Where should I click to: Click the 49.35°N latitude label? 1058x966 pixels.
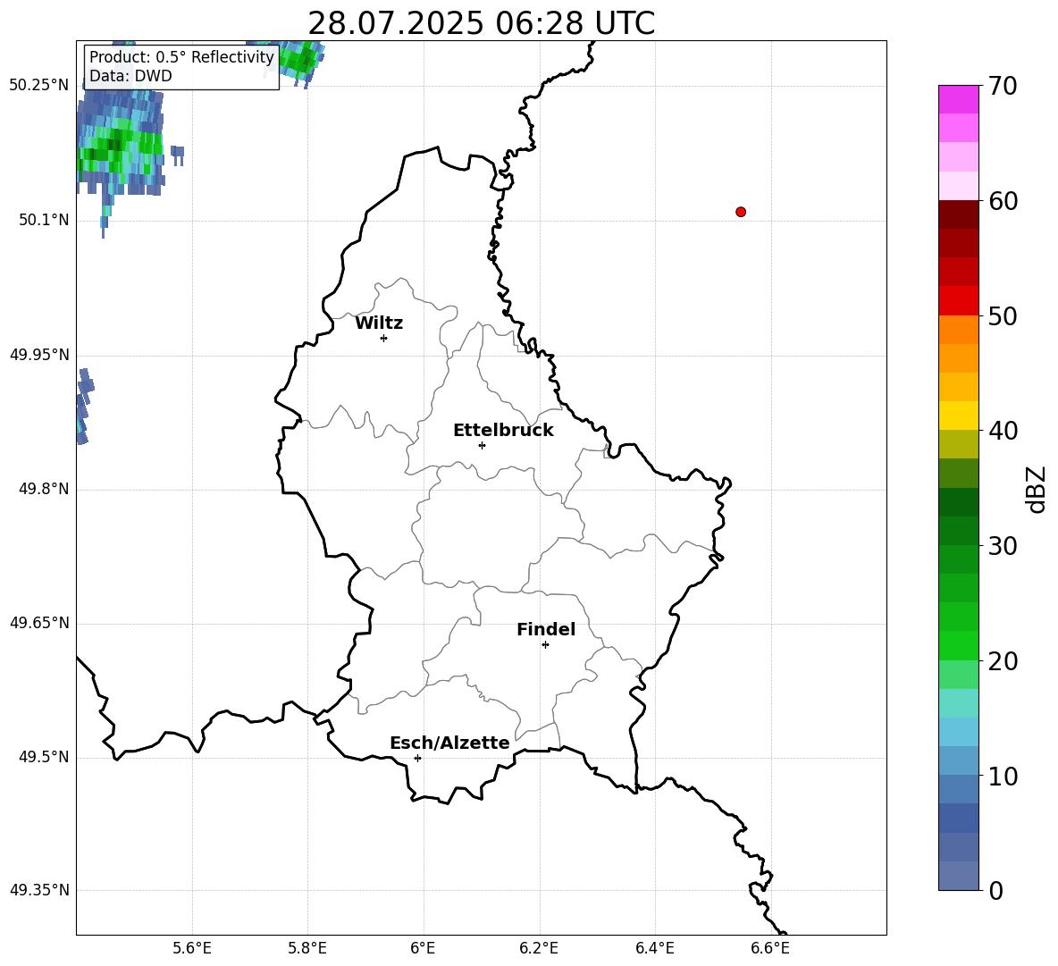[39, 890]
